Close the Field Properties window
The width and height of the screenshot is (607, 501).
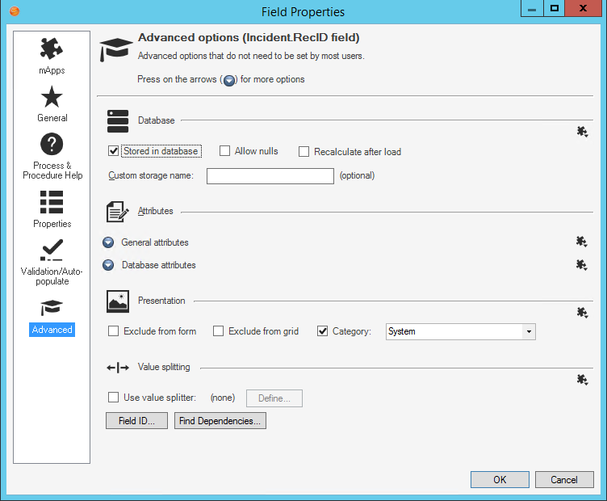coord(583,9)
